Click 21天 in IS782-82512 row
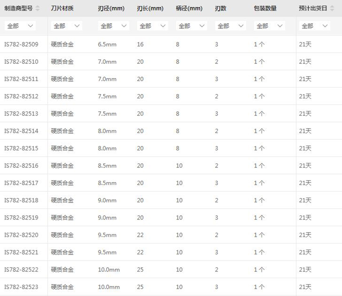 pos(305,96)
